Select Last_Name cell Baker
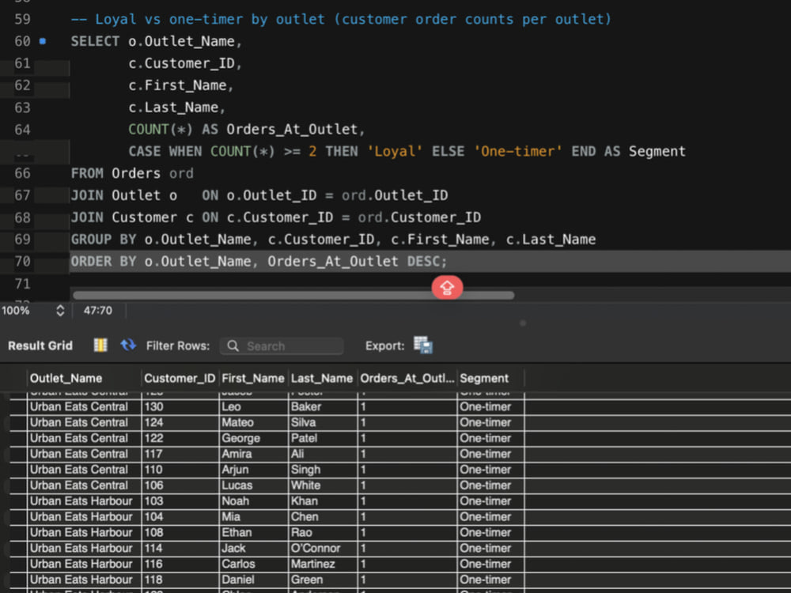This screenshot has width=791, height=593. [323, 407]
